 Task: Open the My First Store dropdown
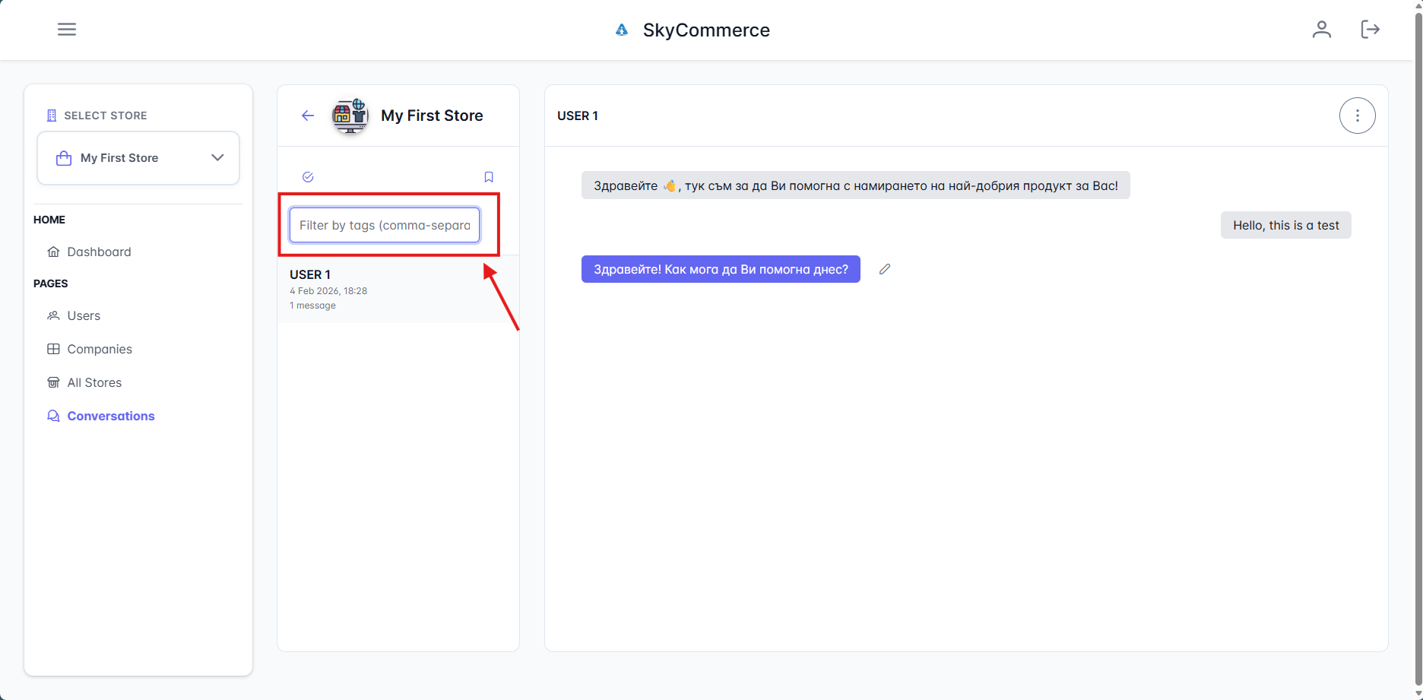tap(138, 158)
